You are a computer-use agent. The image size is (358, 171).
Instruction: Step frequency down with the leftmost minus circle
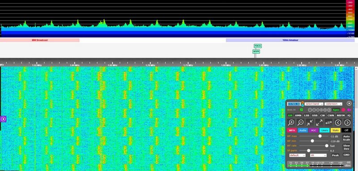tap(310, 110)
